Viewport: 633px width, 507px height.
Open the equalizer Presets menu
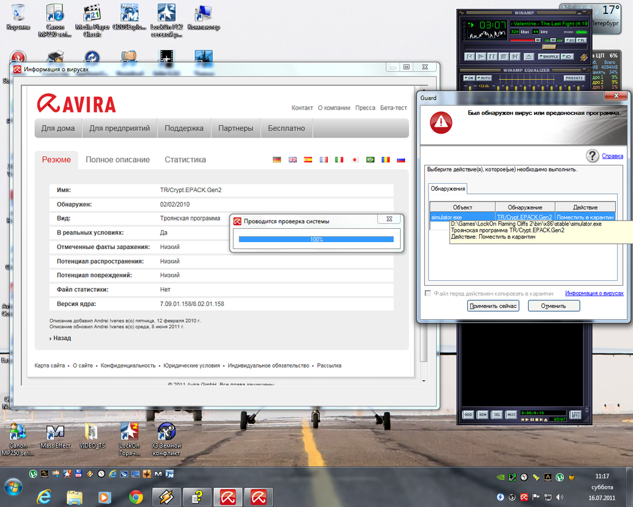click(x=573, y=78)
